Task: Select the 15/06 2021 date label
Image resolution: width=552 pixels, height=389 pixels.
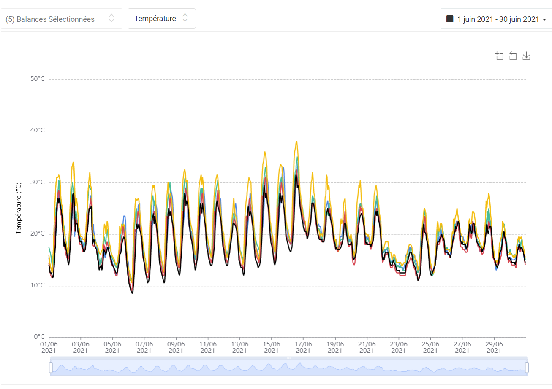Action: click(271, 347)
